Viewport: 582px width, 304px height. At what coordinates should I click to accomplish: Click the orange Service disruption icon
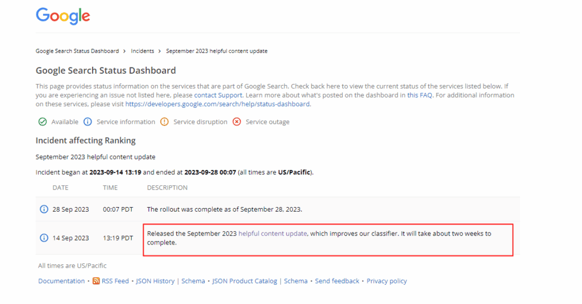pos(164,122)
